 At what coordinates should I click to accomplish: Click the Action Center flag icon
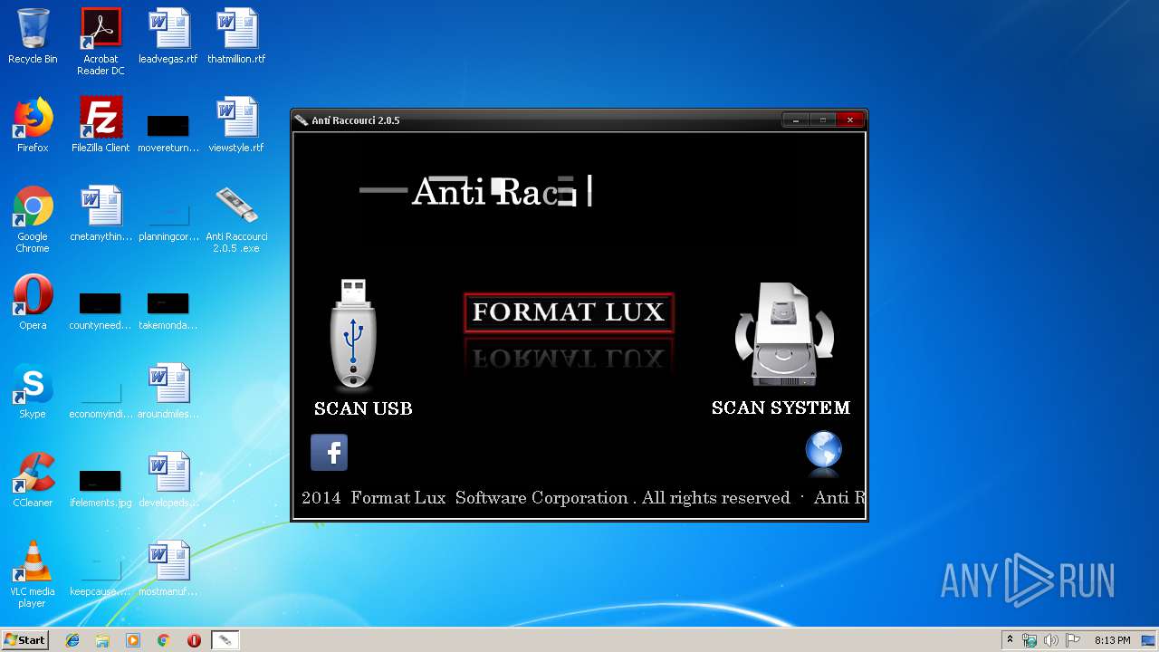(x=1072, y=640)
